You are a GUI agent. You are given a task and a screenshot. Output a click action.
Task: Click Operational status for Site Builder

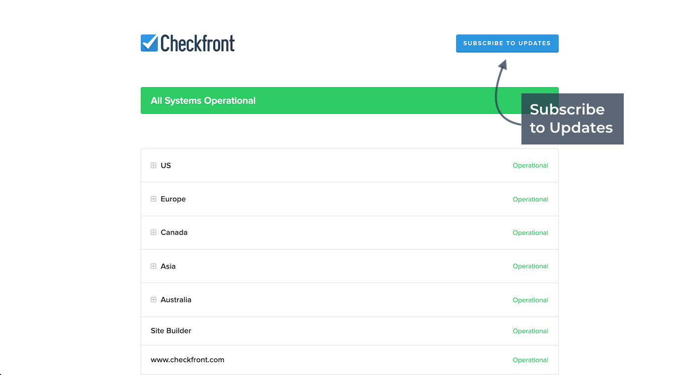click(530, 331)
